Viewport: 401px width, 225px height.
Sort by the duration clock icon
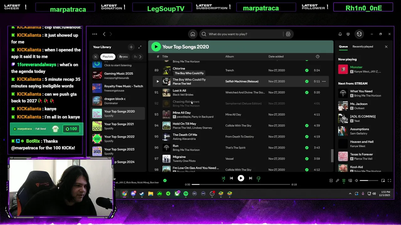(x=317, y=57)
